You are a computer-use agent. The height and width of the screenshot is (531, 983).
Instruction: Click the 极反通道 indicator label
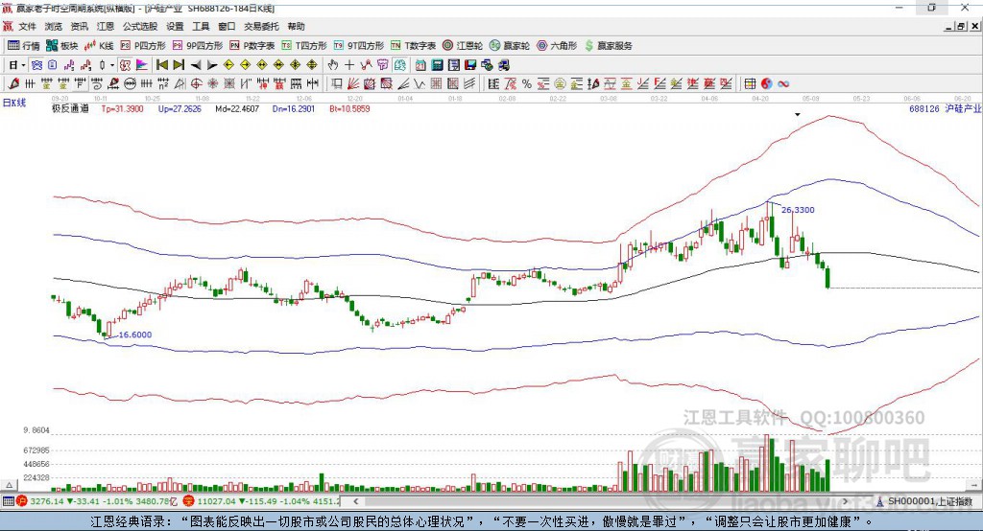pyautogui.click(x=70, y=109)
